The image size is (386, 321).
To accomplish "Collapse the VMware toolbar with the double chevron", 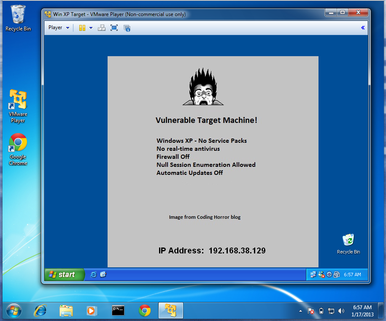I will 363,27.
